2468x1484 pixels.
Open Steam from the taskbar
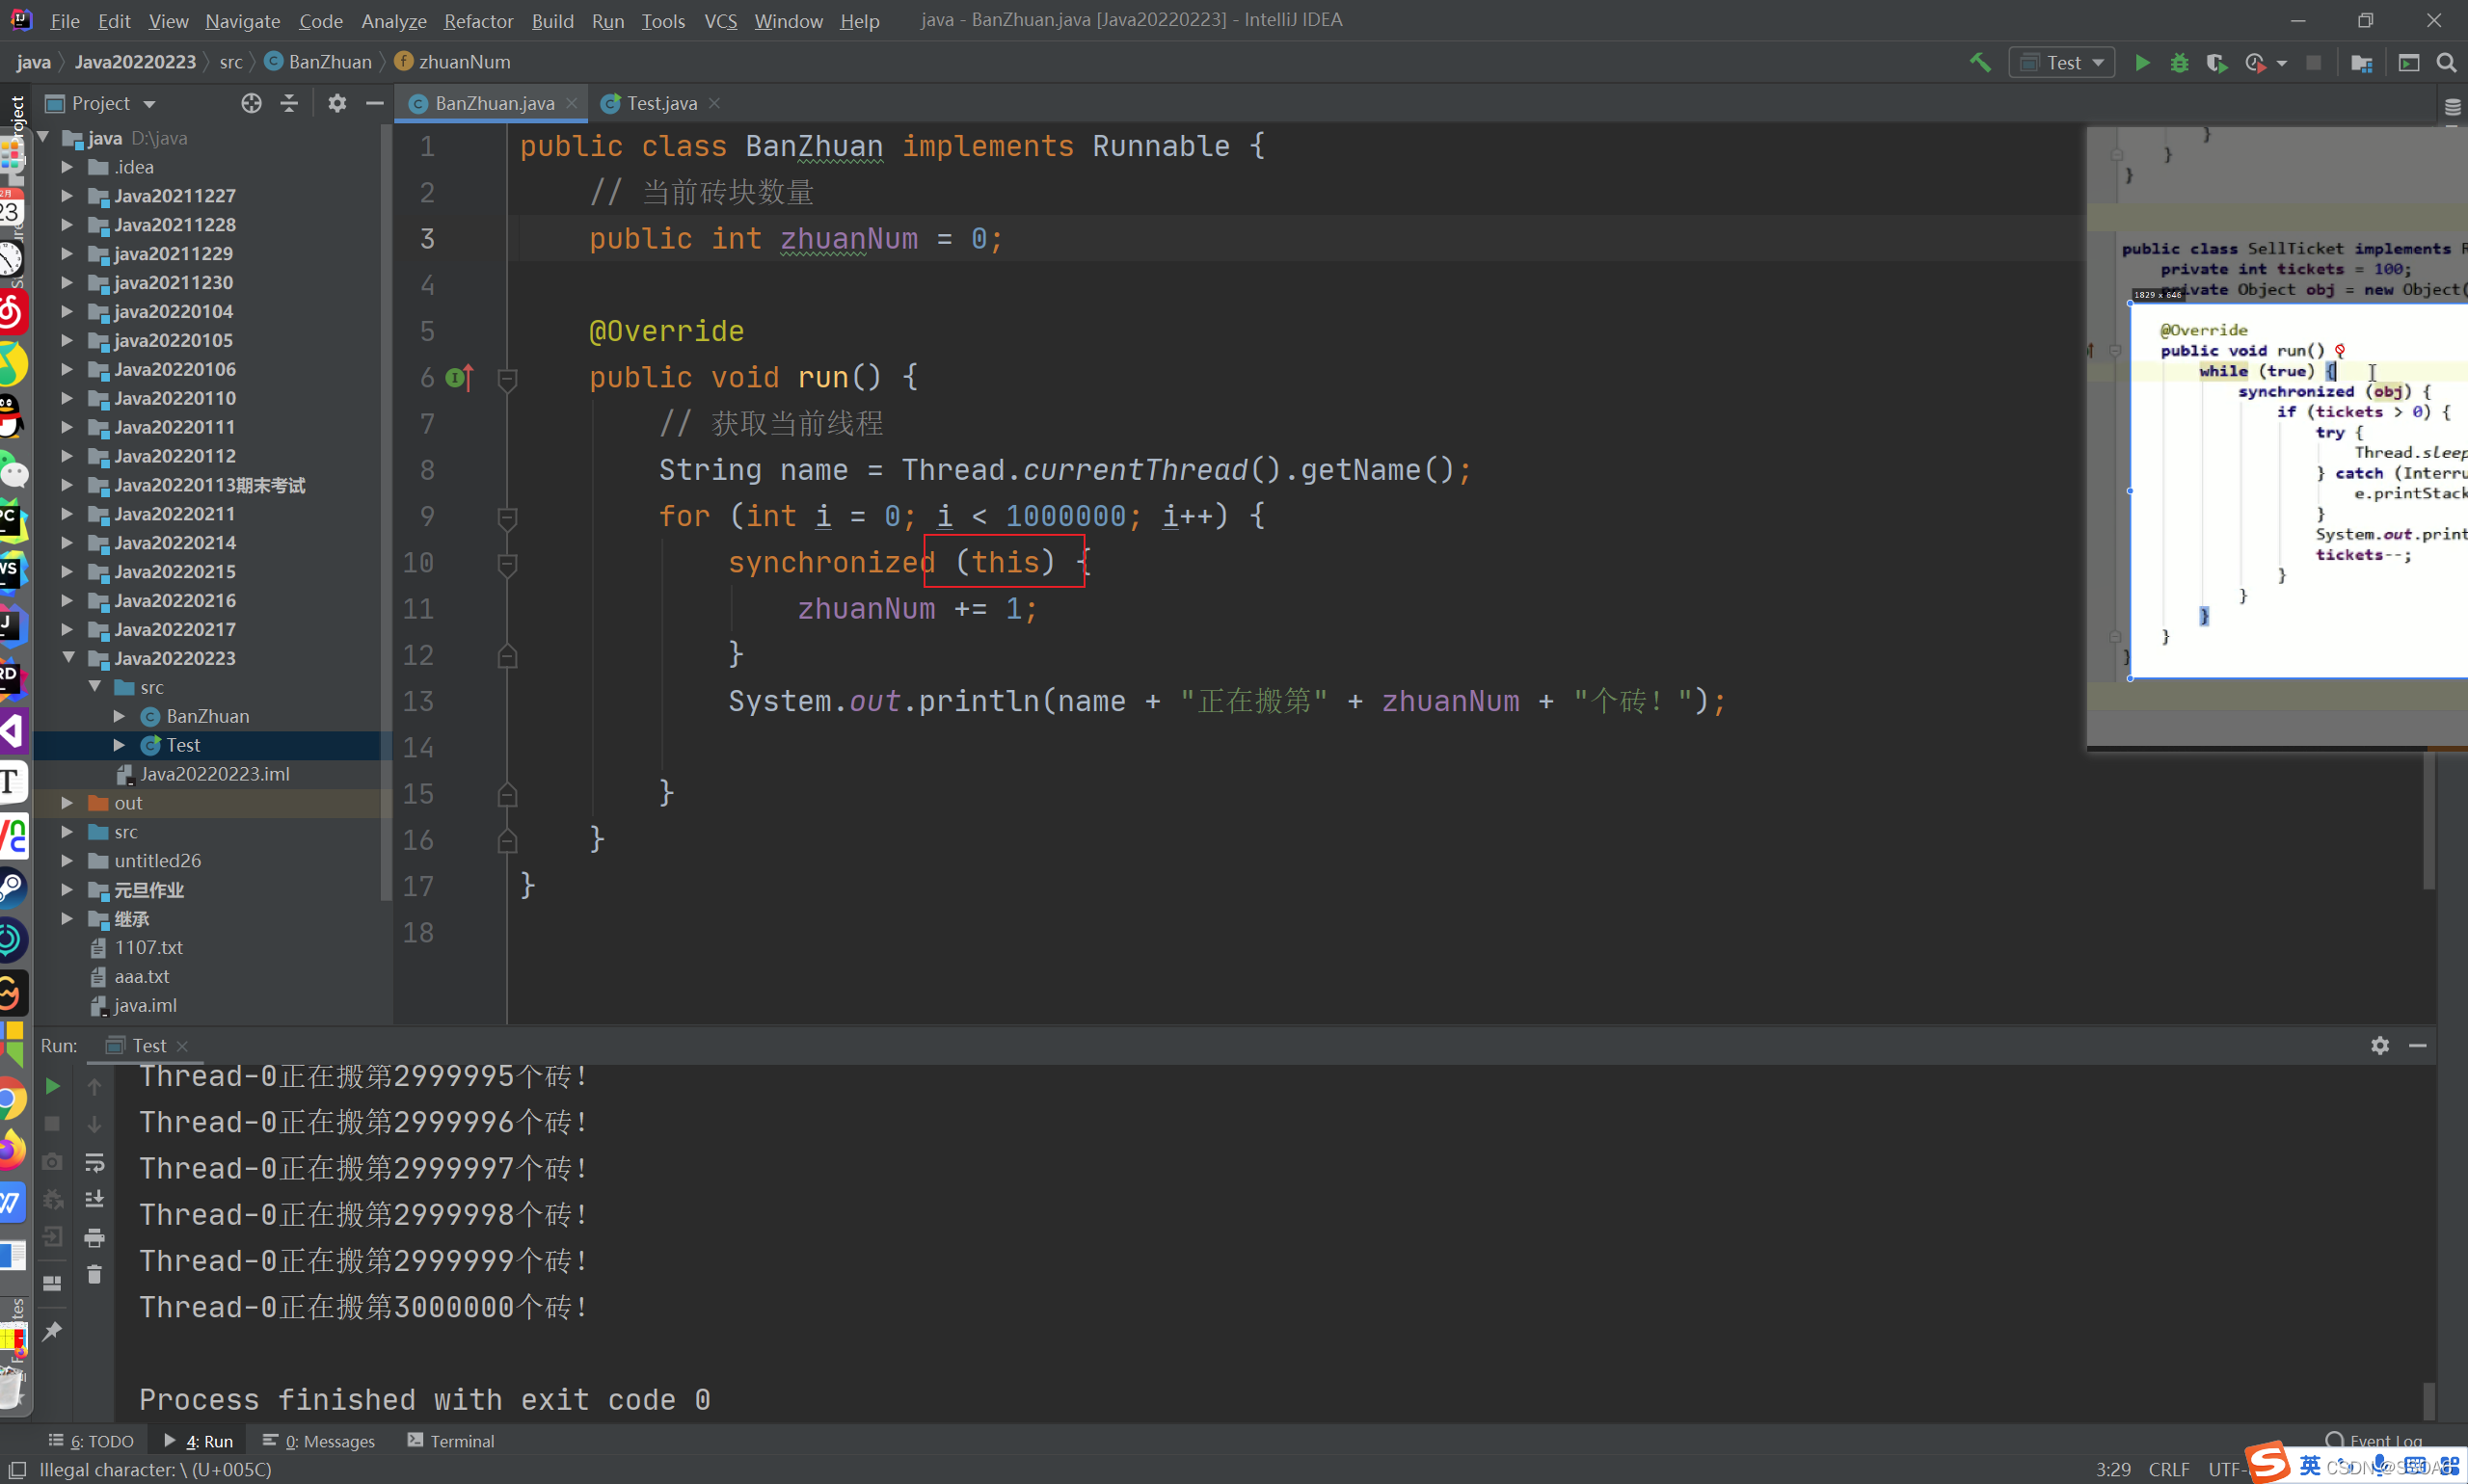[x=12, y=887]
